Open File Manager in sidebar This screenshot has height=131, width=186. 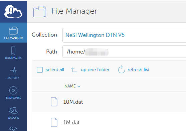point(13,33)
